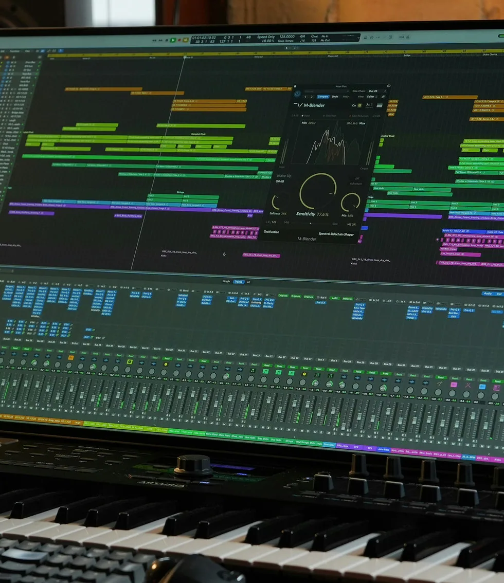Image resolution: width=504 pixels, height=583 pixels.
Task: Select next preset arrow in M-Blender header
Action: click(312, 97)
